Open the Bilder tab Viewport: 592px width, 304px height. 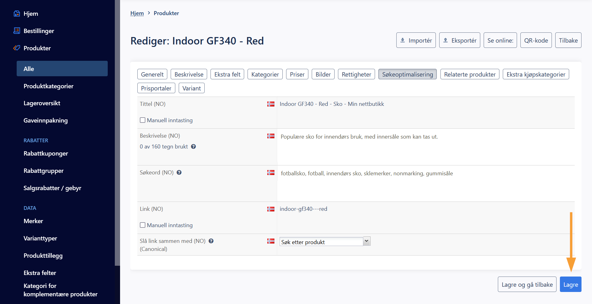(x=323, y=74)
